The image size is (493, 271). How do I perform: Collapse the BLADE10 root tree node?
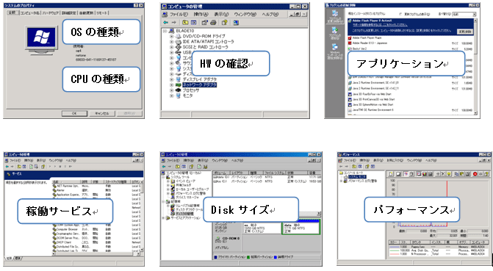[x=165, y=31]
